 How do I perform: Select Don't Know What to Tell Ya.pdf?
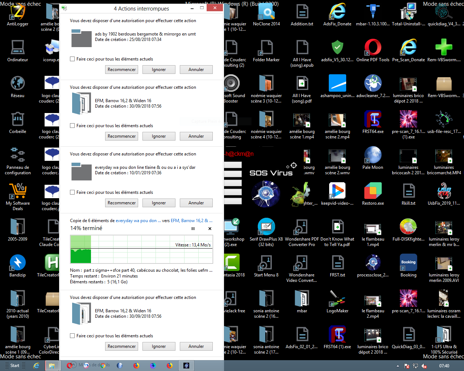click(337, 233)
